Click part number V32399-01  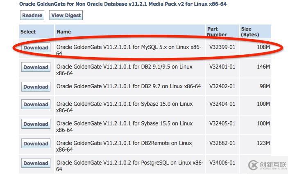point(222,47)
